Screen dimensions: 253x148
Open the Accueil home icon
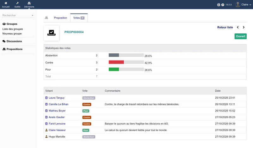(6, 3)
